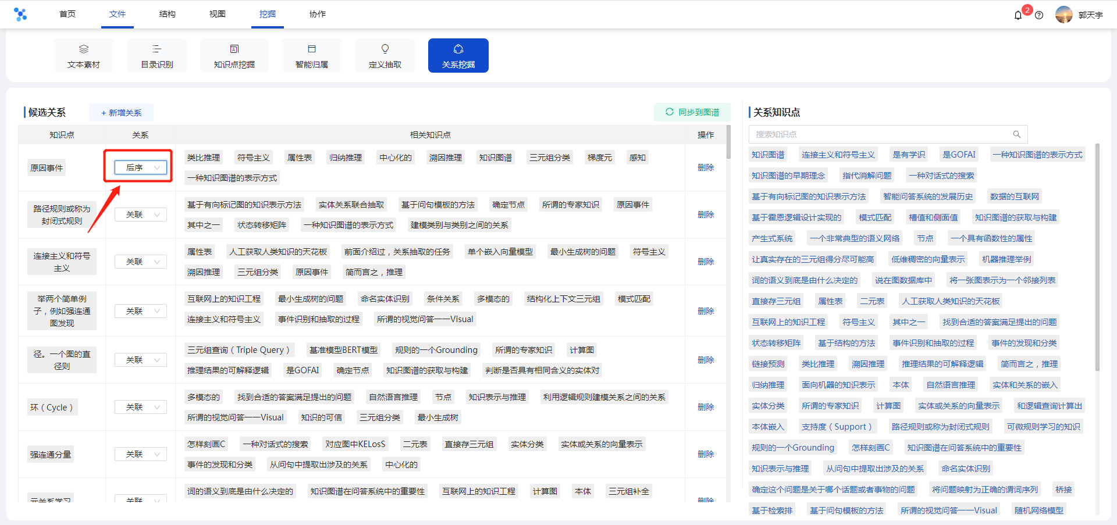Select the 梯度元 tag in 原因事件 row
Image resolution: width=1117 pixels, height=525 pixels.
pos(600,158)
